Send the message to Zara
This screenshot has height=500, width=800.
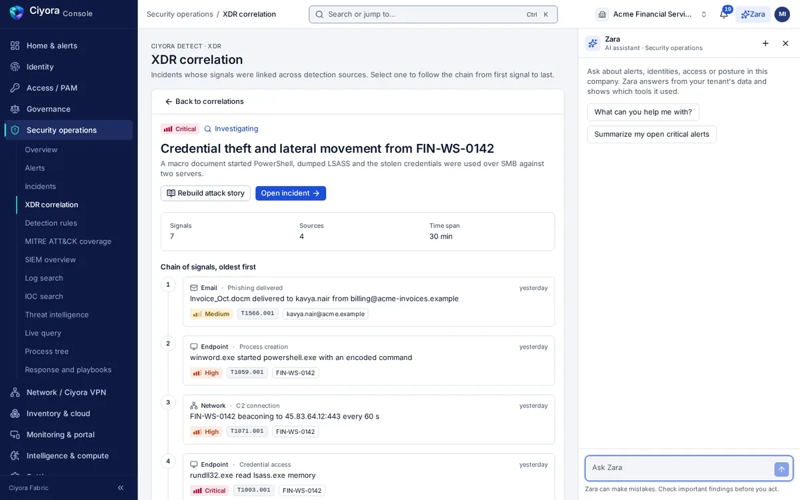(x=781, y=469)
